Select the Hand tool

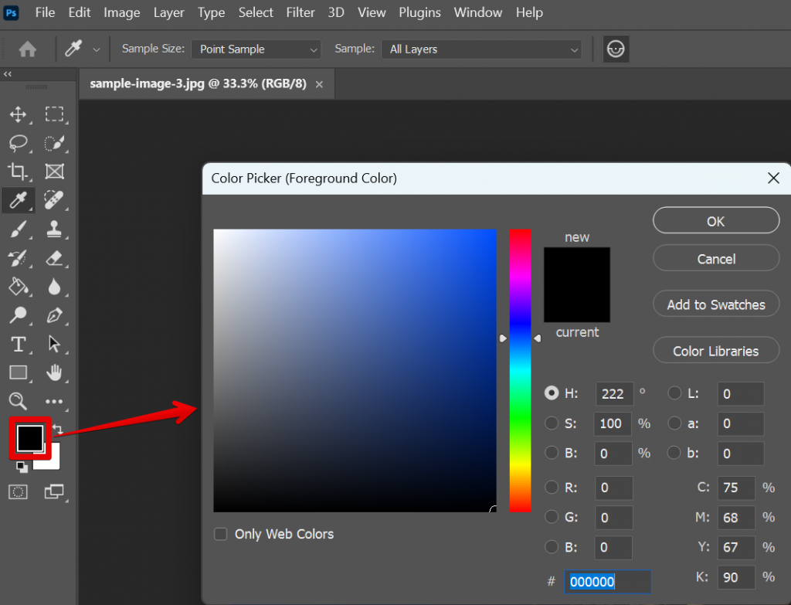pyautogui.click(x=54, y=372)
